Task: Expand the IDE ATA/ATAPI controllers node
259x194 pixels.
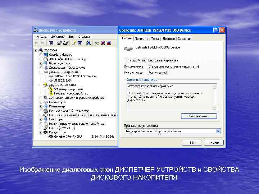Action: pyautogui.click(x=41, y=59)
